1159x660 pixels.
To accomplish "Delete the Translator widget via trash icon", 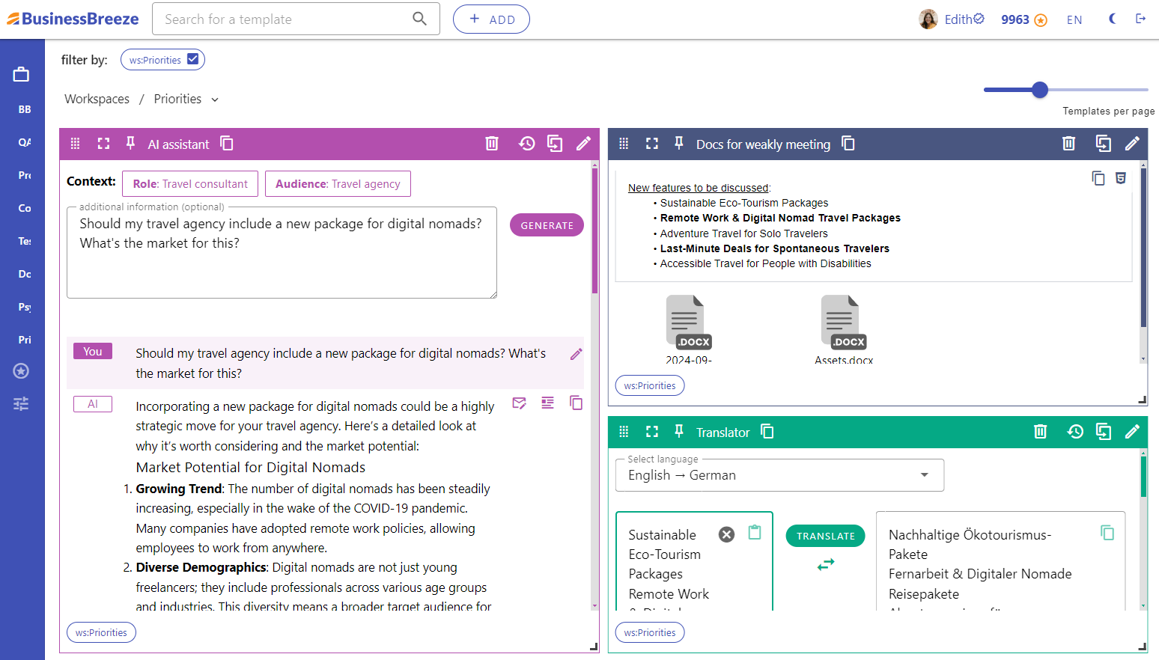I will pos(1041,431).
